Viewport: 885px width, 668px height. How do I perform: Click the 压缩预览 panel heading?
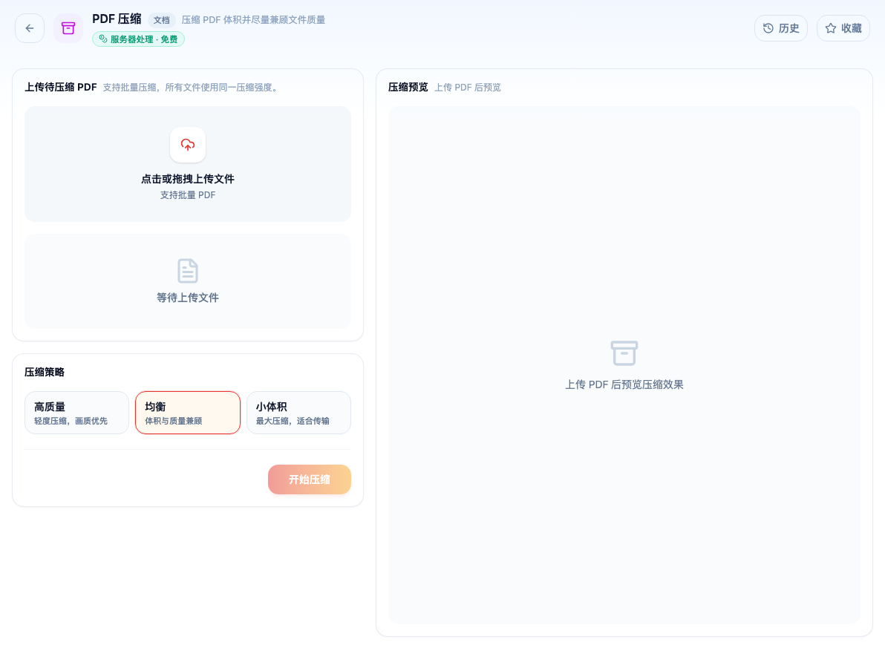point(408,88)
